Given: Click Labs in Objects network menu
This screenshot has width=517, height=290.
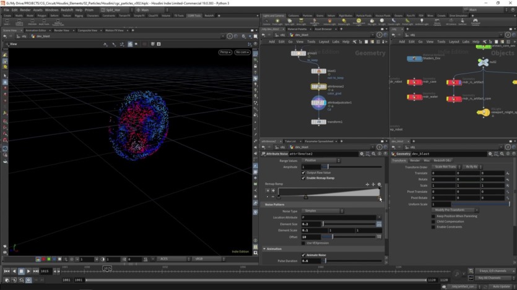Looking at the screenshot, I should pyautogui.click(x=466, y=42).
